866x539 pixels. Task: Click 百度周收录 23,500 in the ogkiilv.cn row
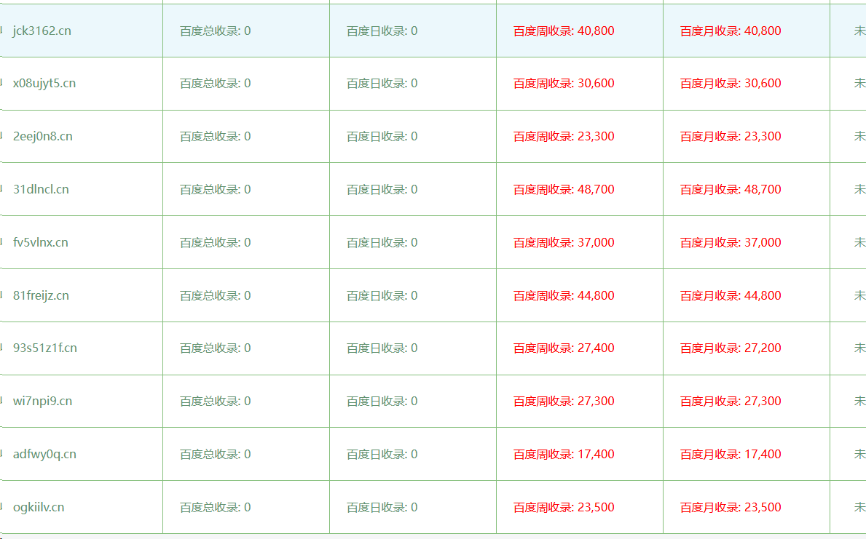(564, 508)
